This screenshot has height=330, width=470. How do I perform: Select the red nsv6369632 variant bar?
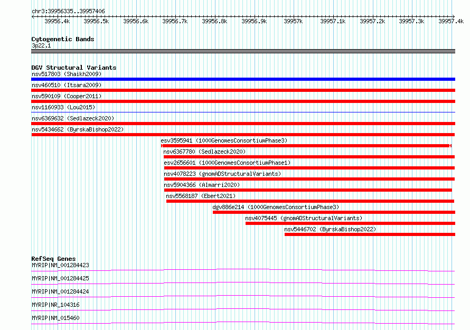tap(243, 124)
